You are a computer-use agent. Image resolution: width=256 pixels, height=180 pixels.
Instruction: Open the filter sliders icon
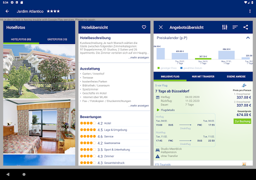click(x=224, y=27)
